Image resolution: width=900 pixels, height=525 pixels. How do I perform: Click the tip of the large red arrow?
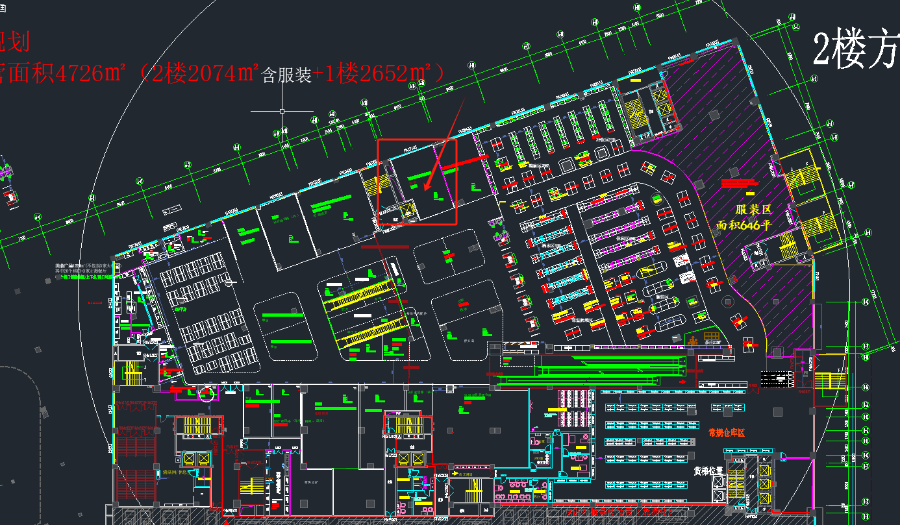(x=425, y=190)
